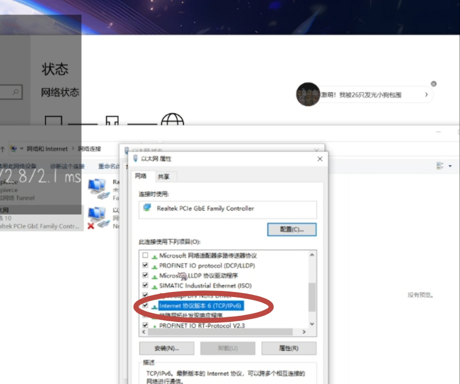460x384 pixels.
Task: Uncheck Microsoft LLDP 协议驱动程序 checkbox
Action: [145, 275]
